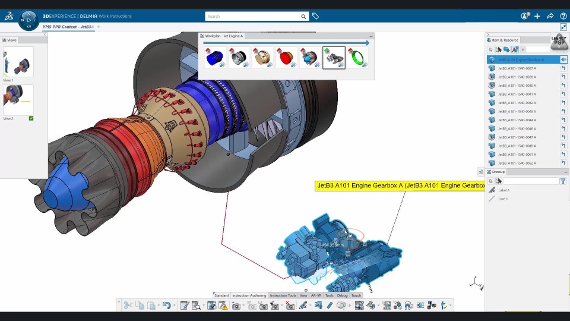Select Label.1 in Dressup list

point(503,190)
